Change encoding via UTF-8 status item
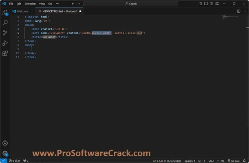This screenshot has height=163, width=249. click(x=202, y=161)
